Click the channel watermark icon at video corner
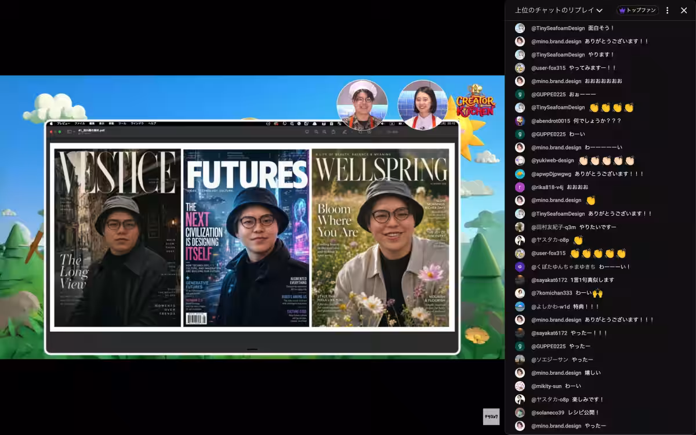 (x=491, y=416)
